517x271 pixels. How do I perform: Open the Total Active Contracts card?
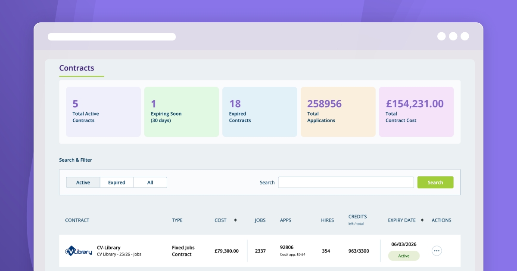tap(103, 112)
